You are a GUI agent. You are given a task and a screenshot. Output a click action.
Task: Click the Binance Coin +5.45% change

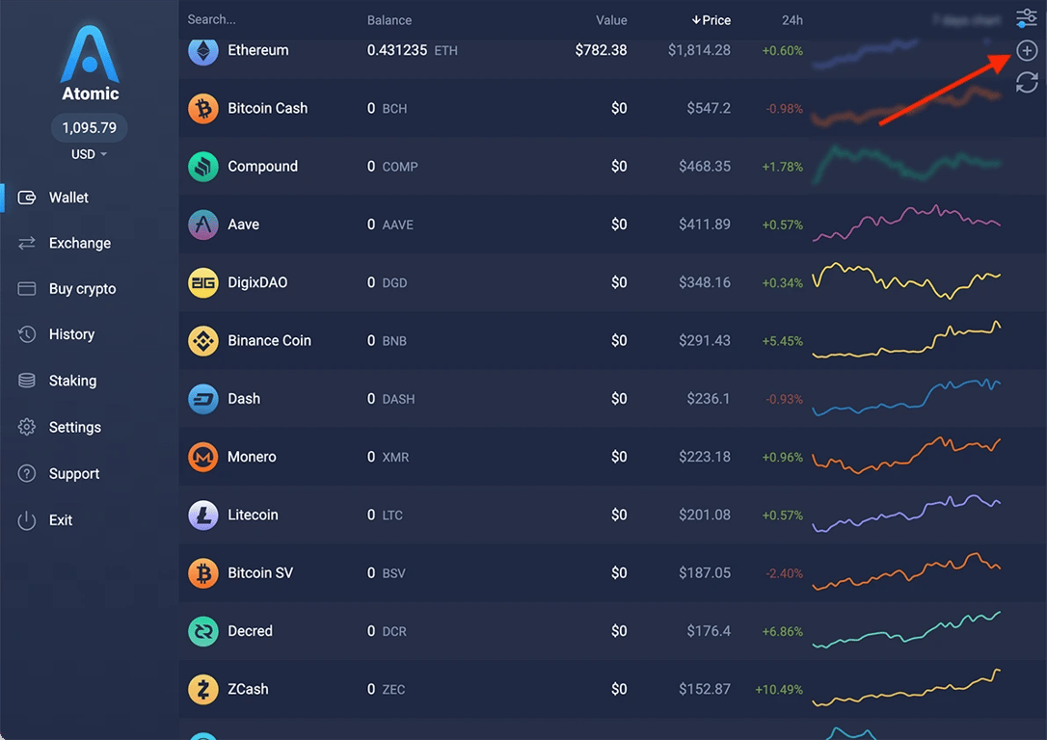click(x=782, y=341)
